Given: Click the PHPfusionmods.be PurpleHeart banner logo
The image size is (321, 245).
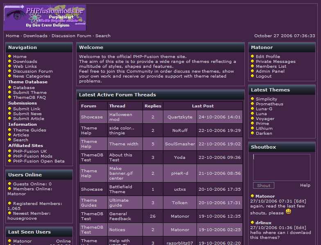Looking at the screenshot, I should pyautogui.click(x=45, y=18).
